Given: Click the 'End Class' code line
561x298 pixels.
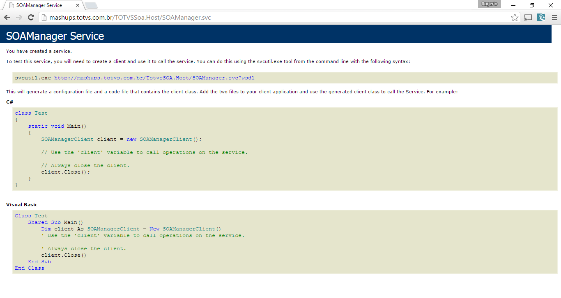Looking at the screenshot, I should click(x=30, y=268).
